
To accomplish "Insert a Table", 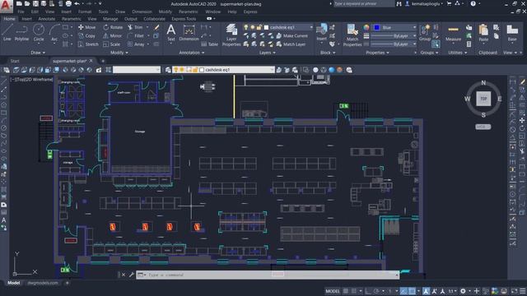I will tap(209, 44).
